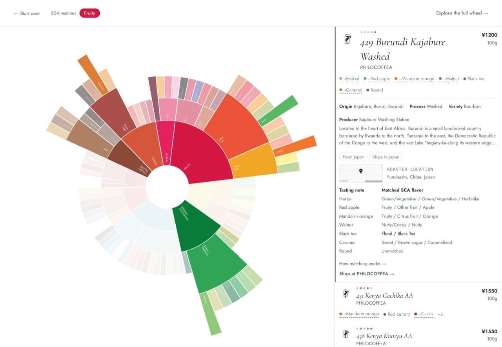Click the Kajabure Washing Station producer text

click(384, 119)
